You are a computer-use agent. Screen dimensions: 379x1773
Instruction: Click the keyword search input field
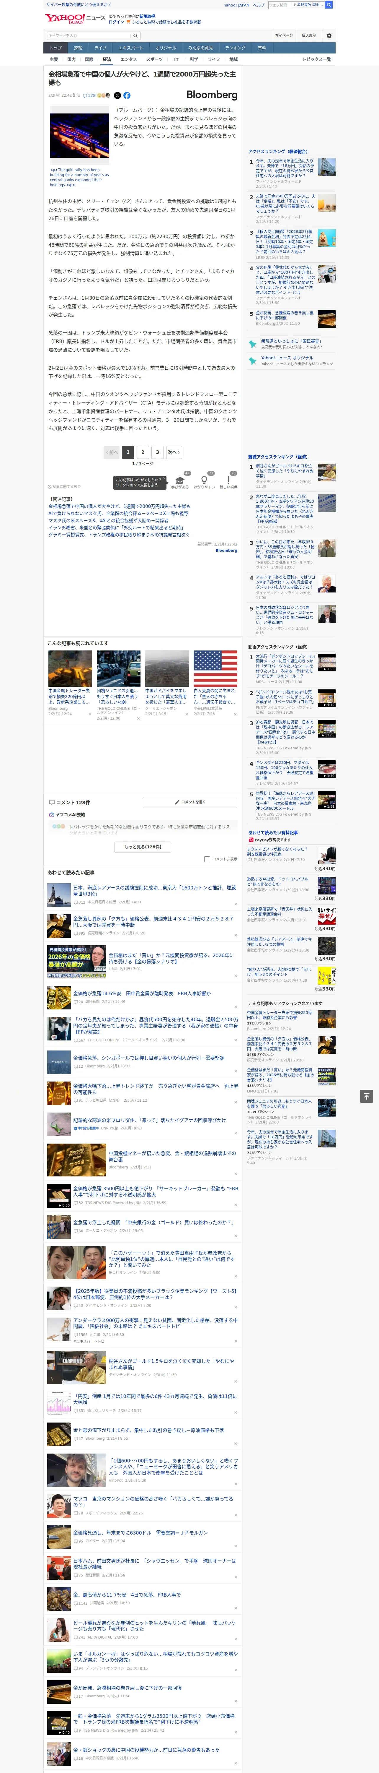pos(89,36)
